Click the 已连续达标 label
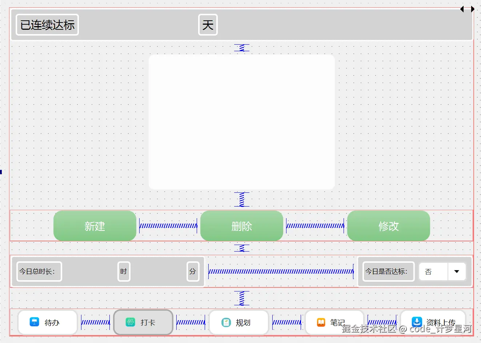The image size is (481, 343). point(47,25)
